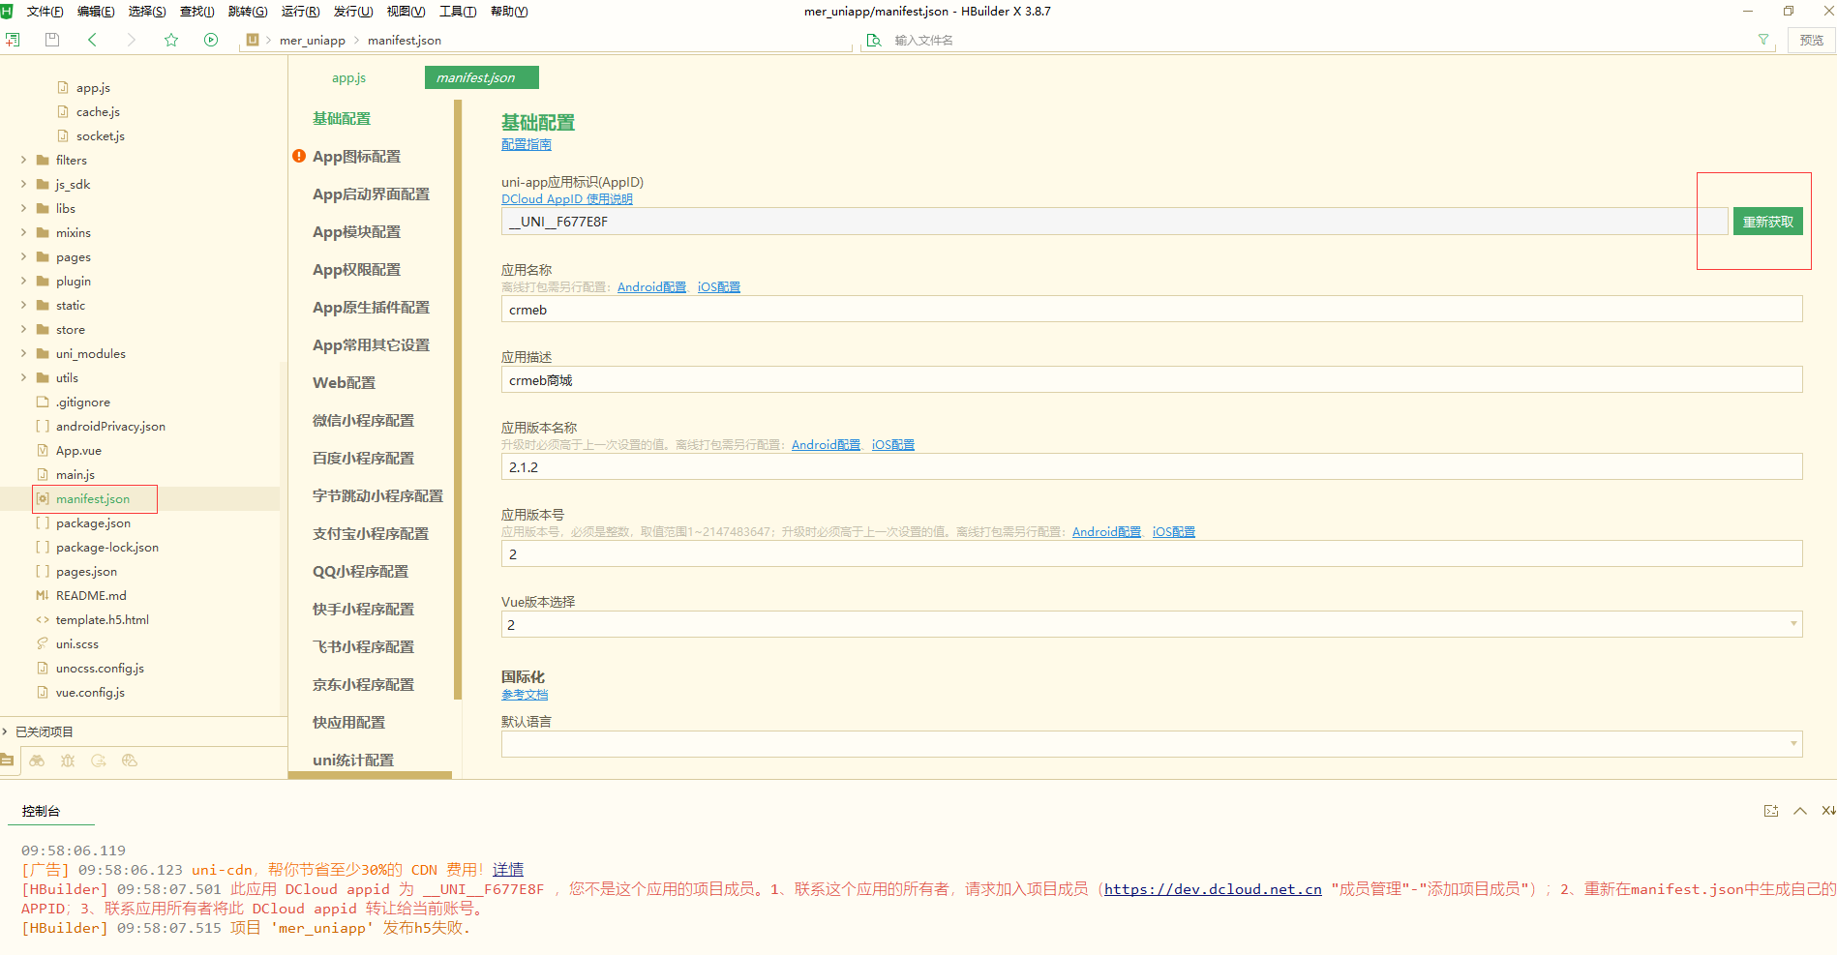This screenshot has height=955, width=1837.
Task: Click the .gitignore file icon
Action: point(43,402)
